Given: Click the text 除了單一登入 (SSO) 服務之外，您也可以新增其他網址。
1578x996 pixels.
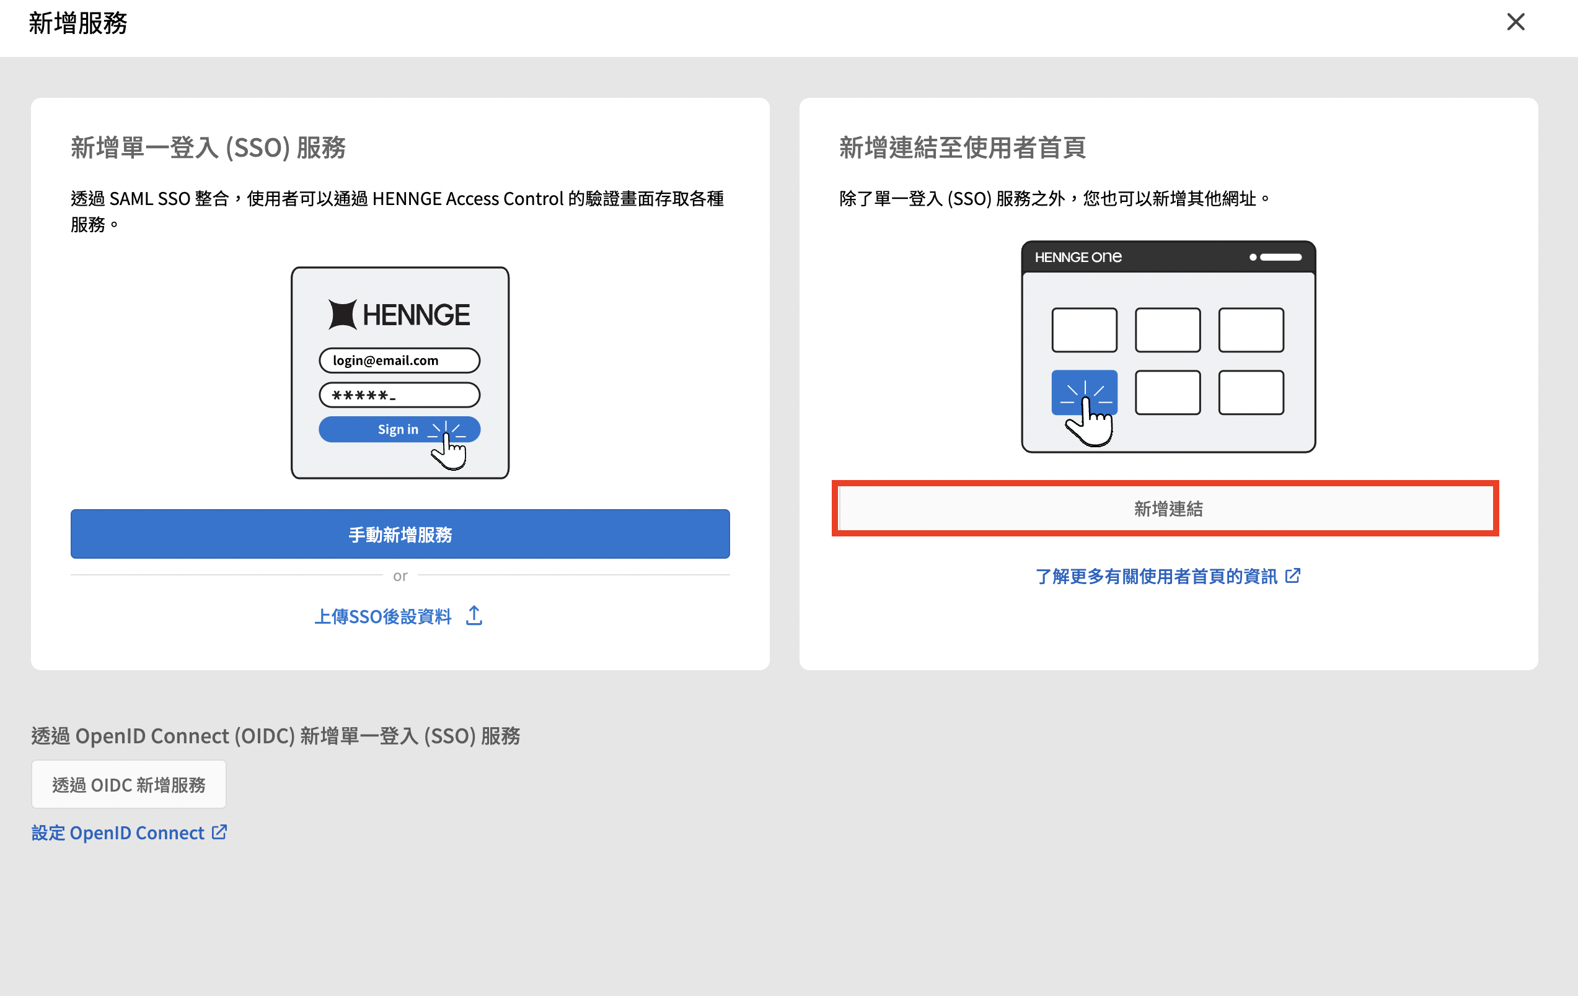Looking at the screenshot, I should (1055, 198).
